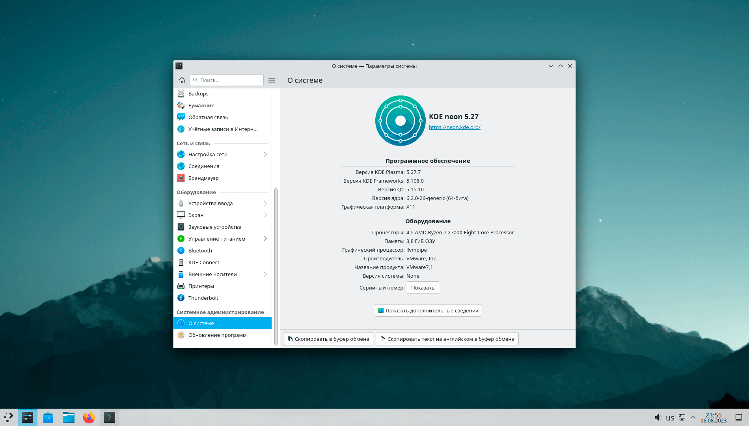Select Обновление программ menu entry
749x426 pixels.
217,335
